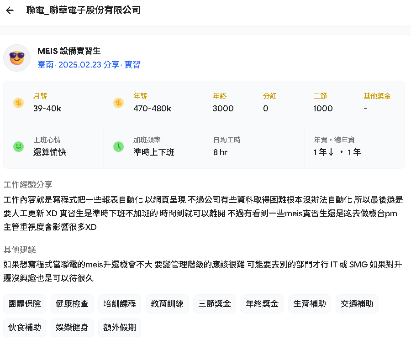
Task: Click the daily hours value 8 hr
Action: tap(220, 152)
